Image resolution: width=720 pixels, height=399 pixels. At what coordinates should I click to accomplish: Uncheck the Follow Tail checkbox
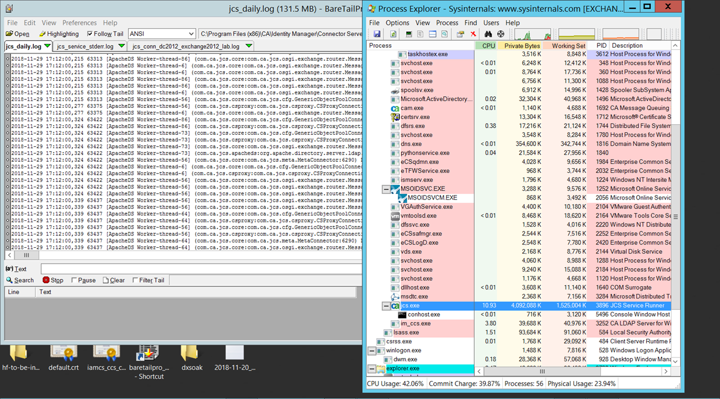[x=90, y=34]
